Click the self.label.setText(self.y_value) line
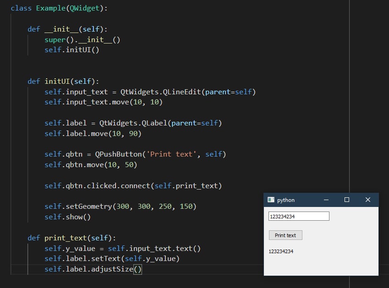The image size is (389, 288). [x=112, y=259]
